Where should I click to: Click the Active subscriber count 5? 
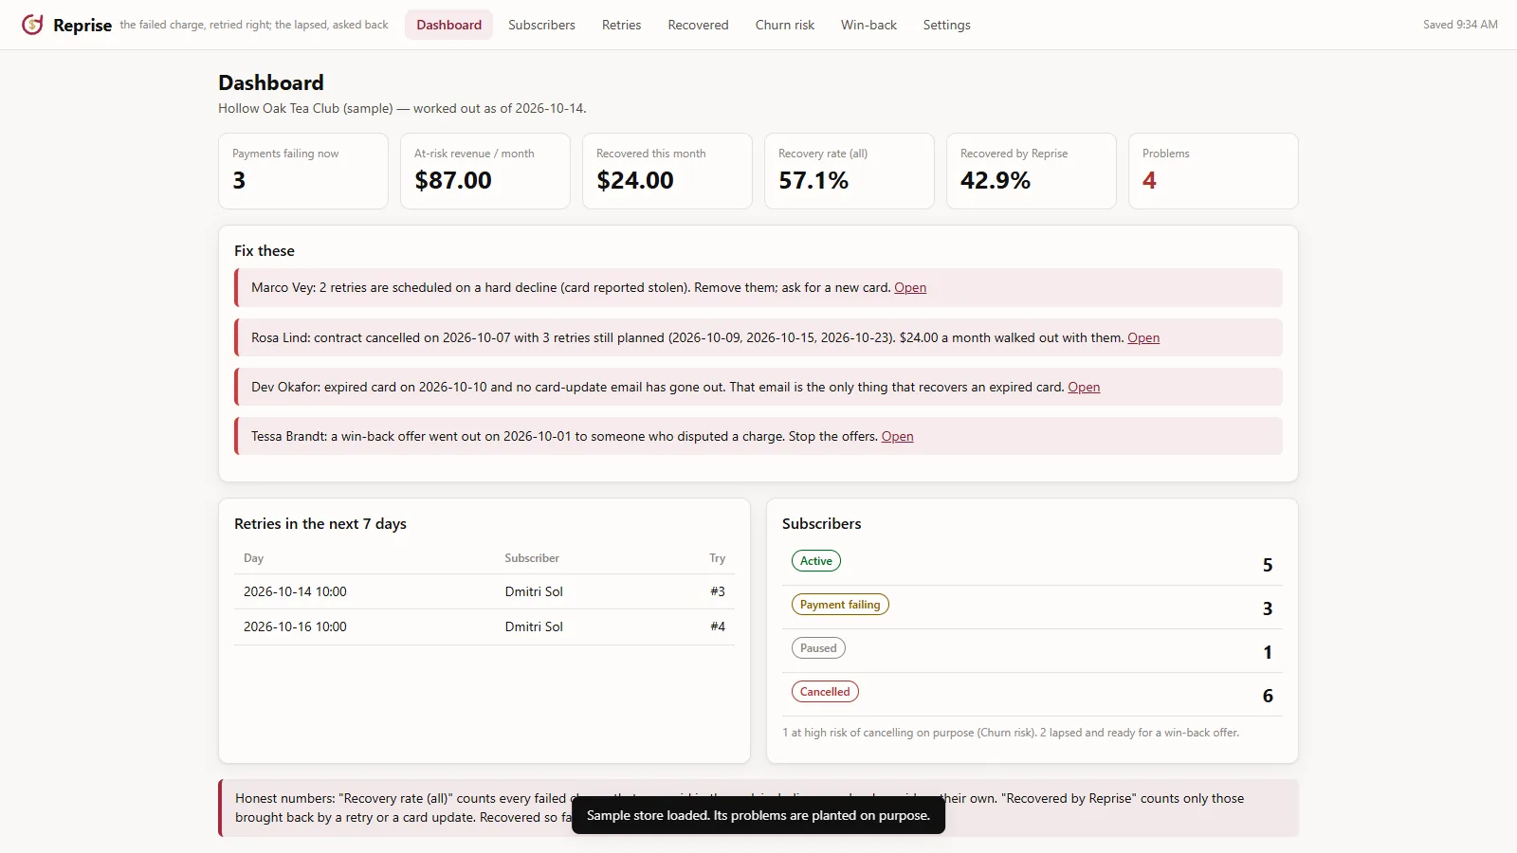click(1268, 565)
